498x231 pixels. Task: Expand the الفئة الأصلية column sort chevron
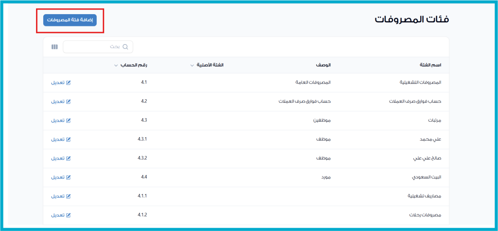[x=192, y=65]
